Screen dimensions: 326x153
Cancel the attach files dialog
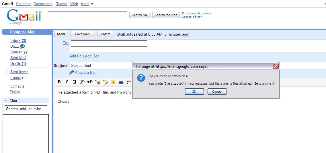coord(217,92)
